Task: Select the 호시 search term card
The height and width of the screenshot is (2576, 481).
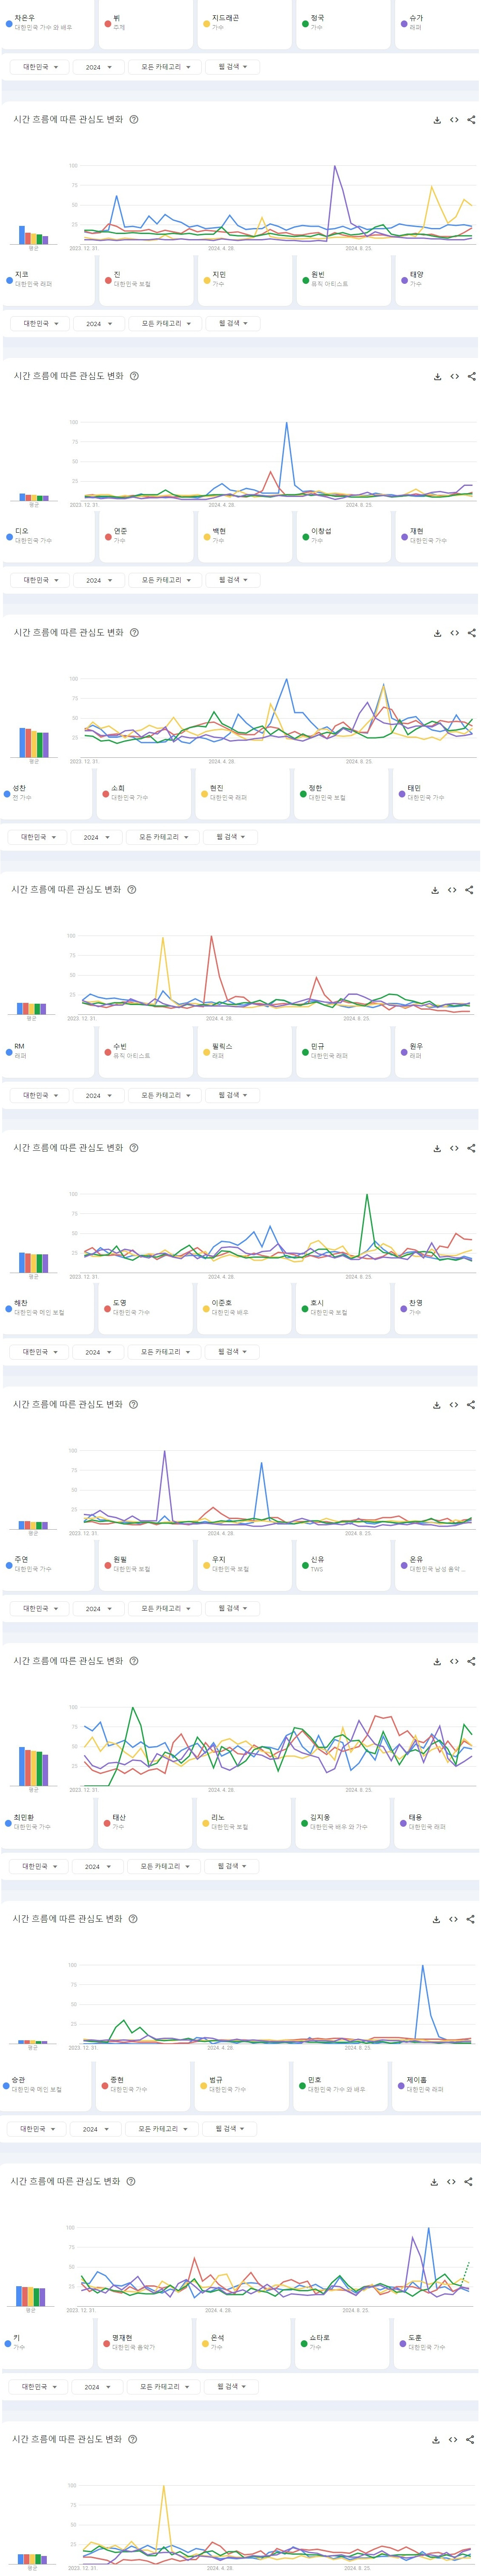Action: pyautogui.click(x=342, y=1308)
